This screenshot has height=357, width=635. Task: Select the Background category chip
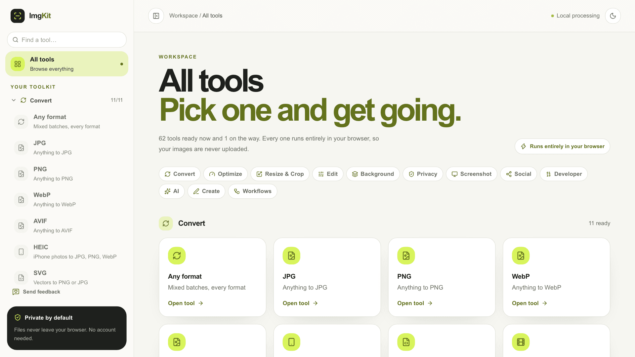point(373,174)
